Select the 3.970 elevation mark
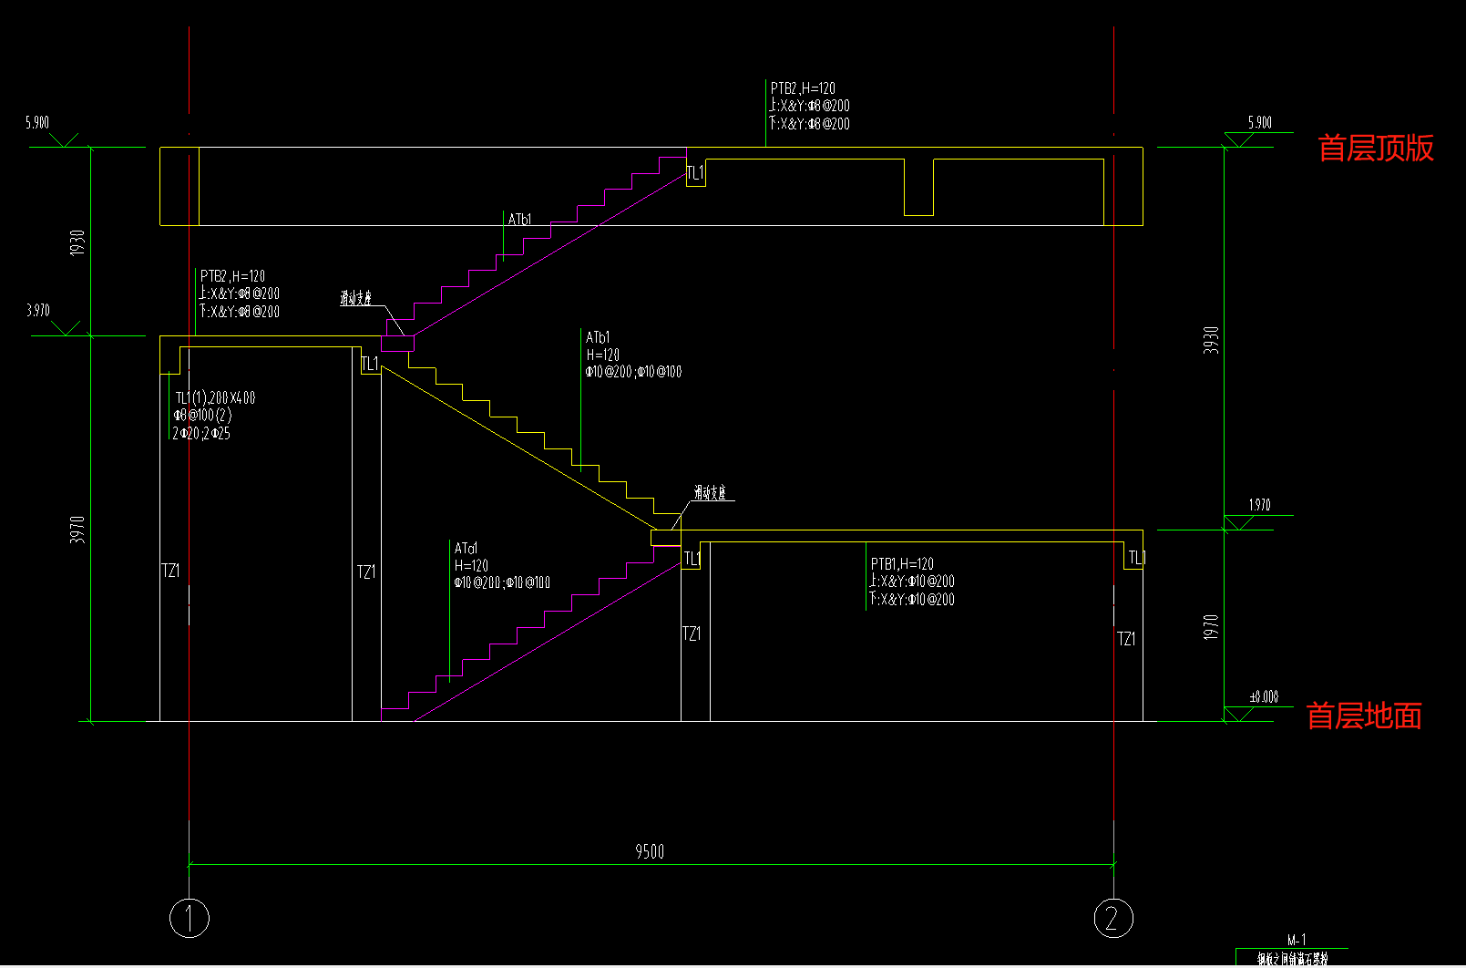Image resolution: width=1466 pixels, height=968 pixels. click(37, 311)
